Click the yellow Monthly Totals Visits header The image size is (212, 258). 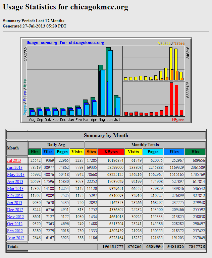click(x=133, y=152)
